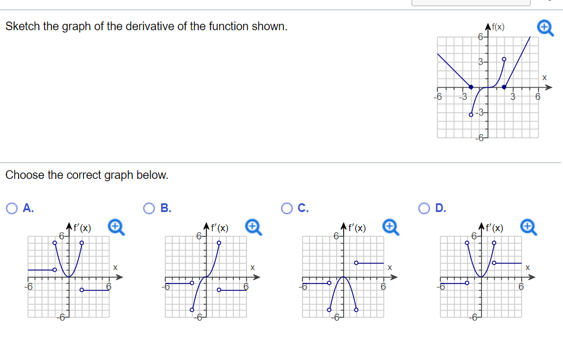Viewport: 563px width, 352px height.
Task: Click the graph B thumbnail
Action: pyautogui.click(x=205, y=276)
